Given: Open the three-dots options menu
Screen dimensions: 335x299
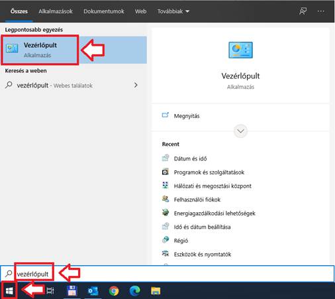Looking at the screenshot, I should click(321, 11).
